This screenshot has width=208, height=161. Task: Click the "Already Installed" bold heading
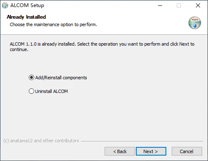[x=26, y=17]
